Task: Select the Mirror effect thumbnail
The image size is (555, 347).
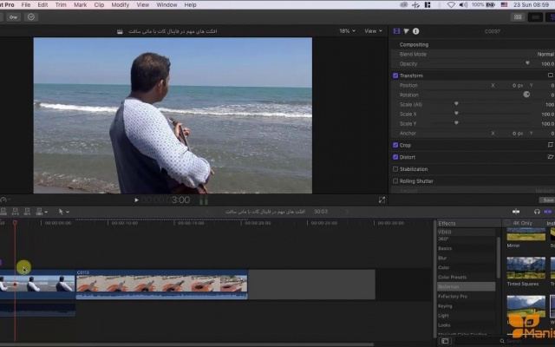Action: [x=526, y=234]
